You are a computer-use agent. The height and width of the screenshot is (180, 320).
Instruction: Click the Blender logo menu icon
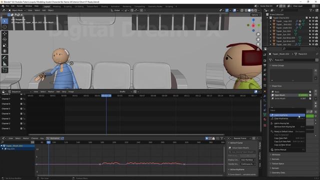point(3,6)
